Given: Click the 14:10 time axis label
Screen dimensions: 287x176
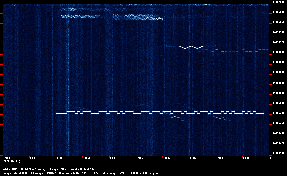Looking at the screenshot, I should click(x=273, y=158).
